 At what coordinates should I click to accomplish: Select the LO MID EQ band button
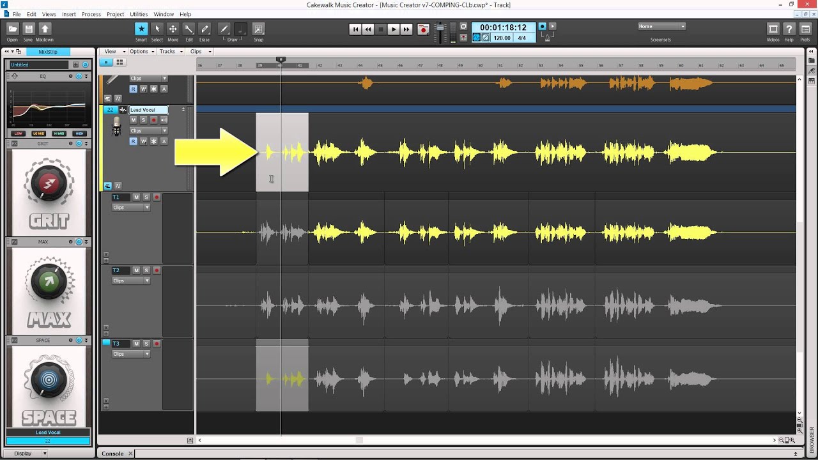click(38, 134)
